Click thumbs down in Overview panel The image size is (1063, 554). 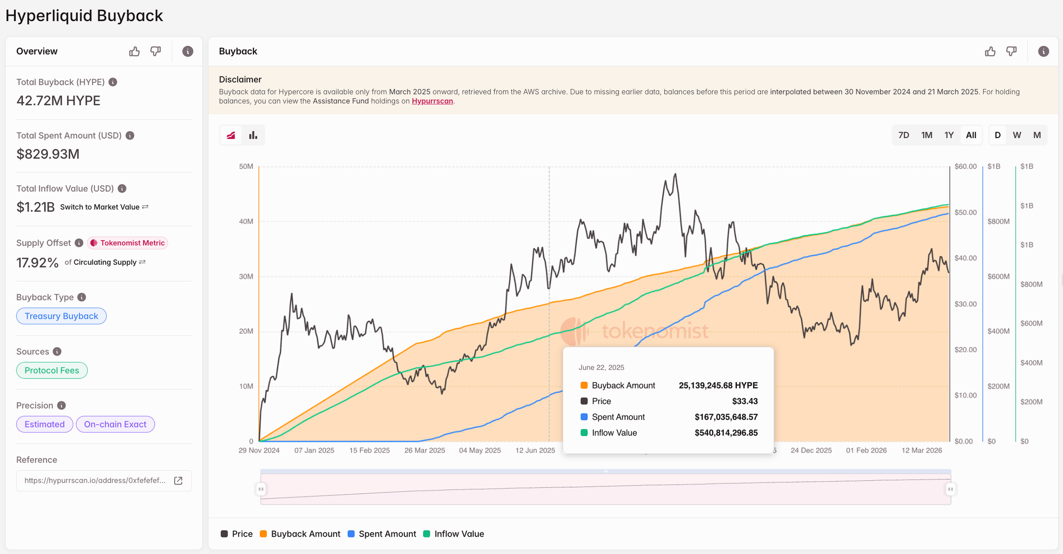[x=156, y=51]
